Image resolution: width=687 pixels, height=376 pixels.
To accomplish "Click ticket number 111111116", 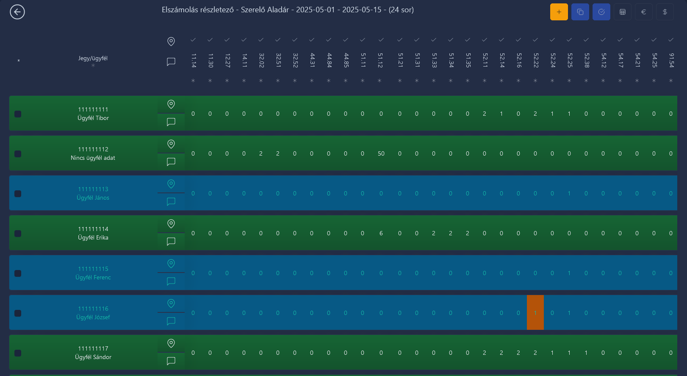I will tap(93, 309).
